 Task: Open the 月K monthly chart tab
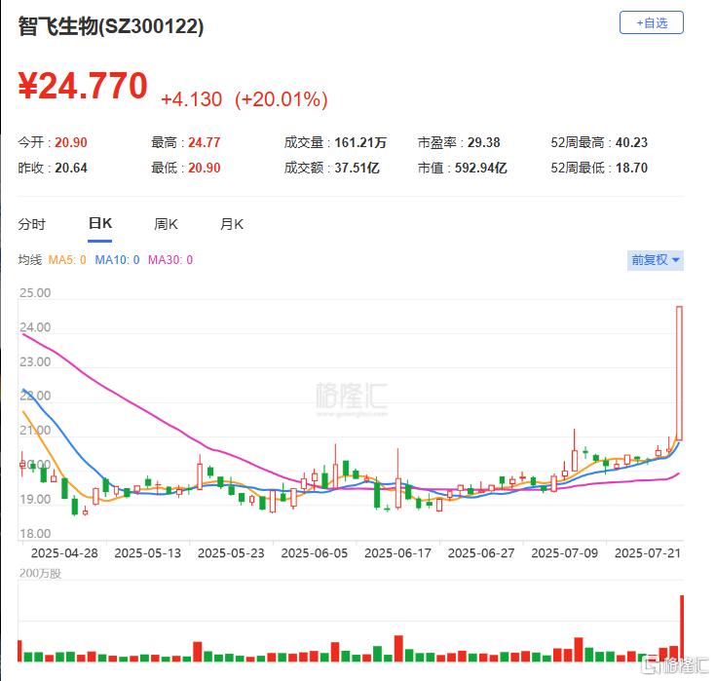click(232, 224)
